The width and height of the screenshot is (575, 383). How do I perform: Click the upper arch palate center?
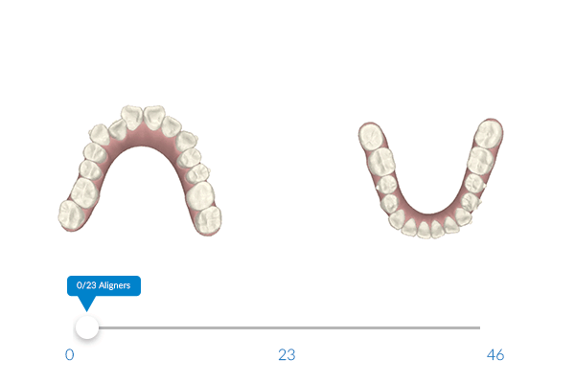point(141,137)
